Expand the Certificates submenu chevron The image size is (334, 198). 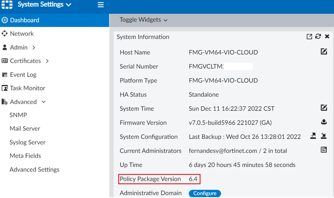tap(47, 61)
